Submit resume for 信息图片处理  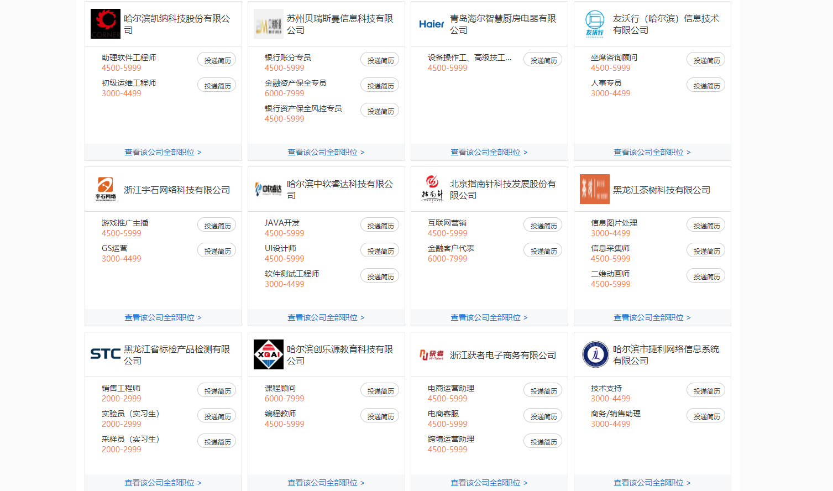tap(706, 225)
